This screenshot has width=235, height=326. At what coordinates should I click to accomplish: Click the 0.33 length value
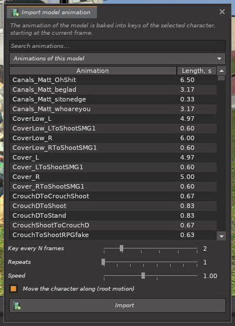pyautogui.click(x=187, y=99)
